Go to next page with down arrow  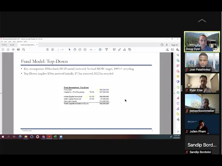[53, 49]
